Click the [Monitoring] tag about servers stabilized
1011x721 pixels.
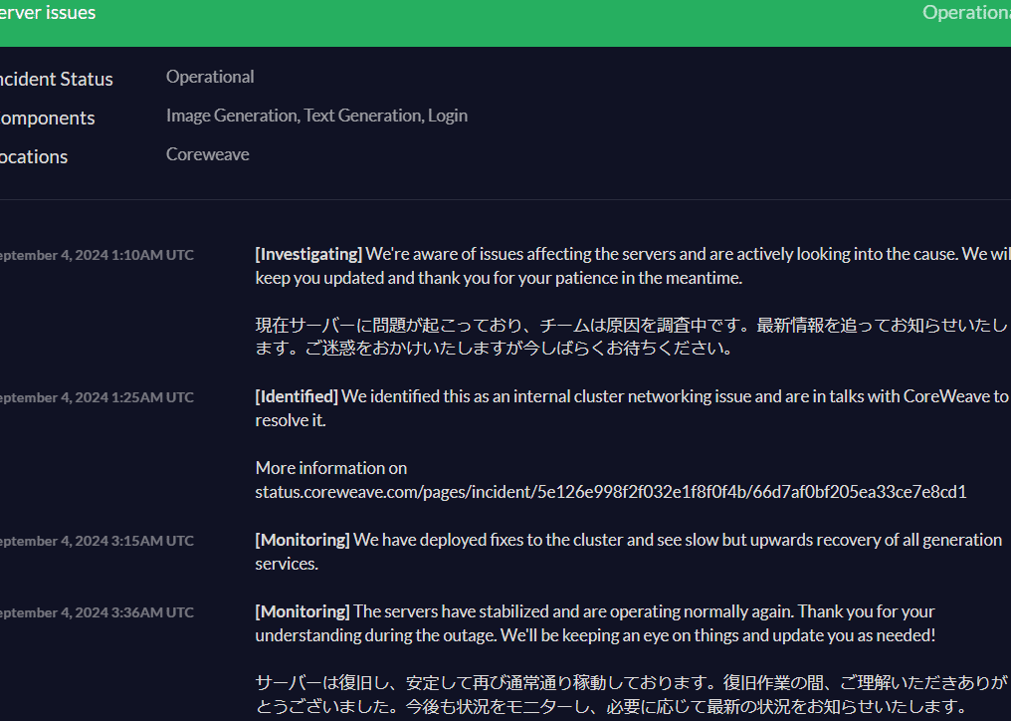(303, 611)
